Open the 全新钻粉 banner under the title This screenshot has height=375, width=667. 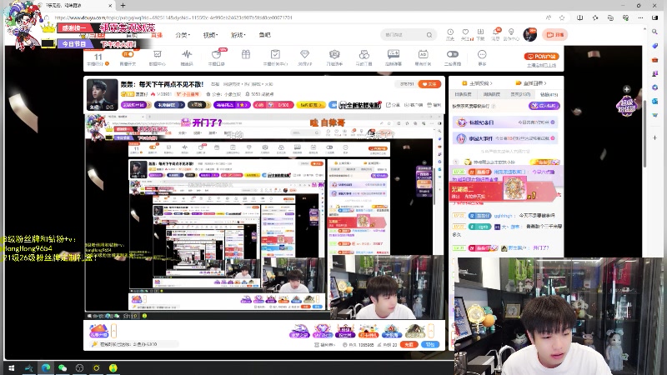[x=360, y=105]
